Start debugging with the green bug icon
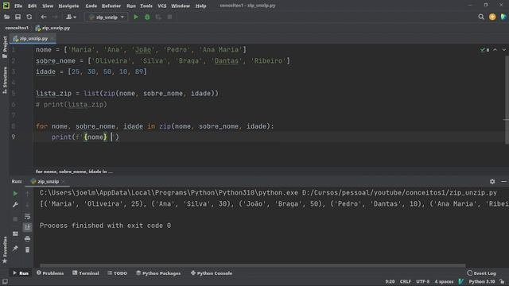This screenshot has height=286, width=509. [x=147, y=17]
